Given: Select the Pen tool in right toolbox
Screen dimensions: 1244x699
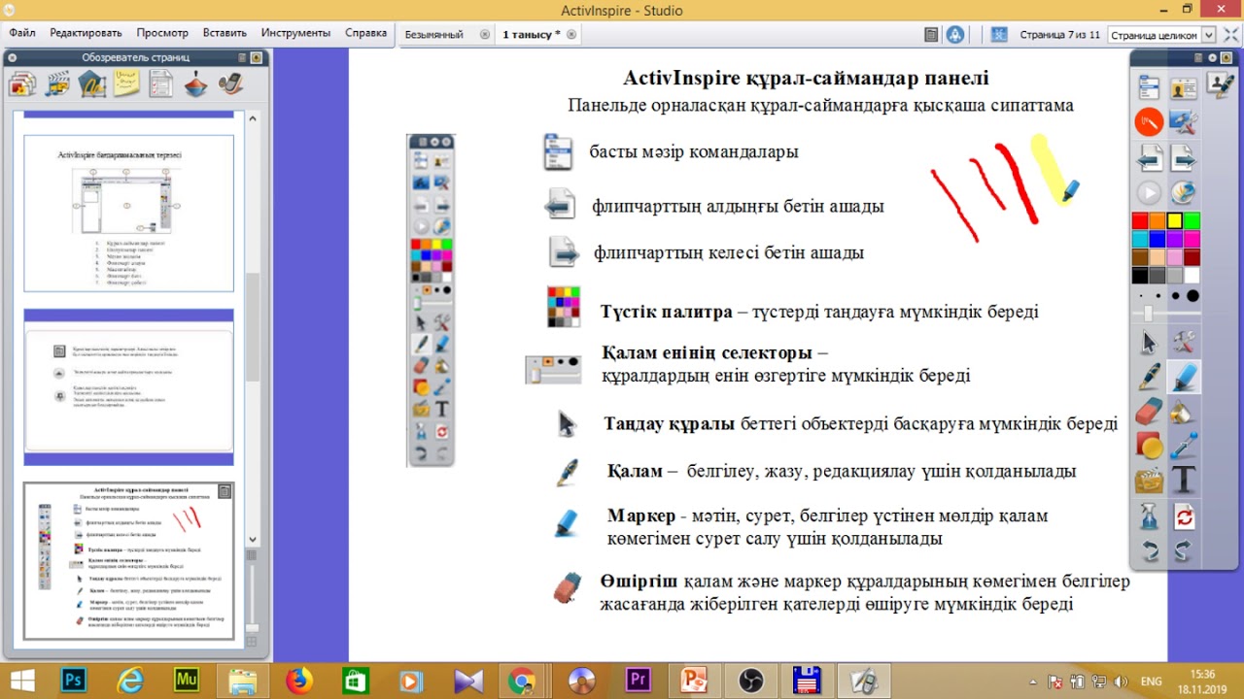Looking at the screenshot, I should click(x=1150, y=377).
